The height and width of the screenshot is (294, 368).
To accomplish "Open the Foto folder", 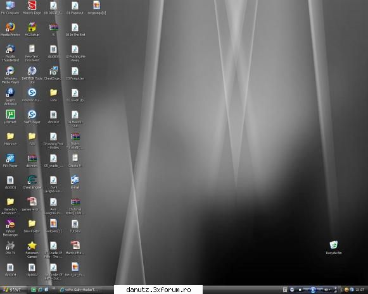I will pos(53,95).
